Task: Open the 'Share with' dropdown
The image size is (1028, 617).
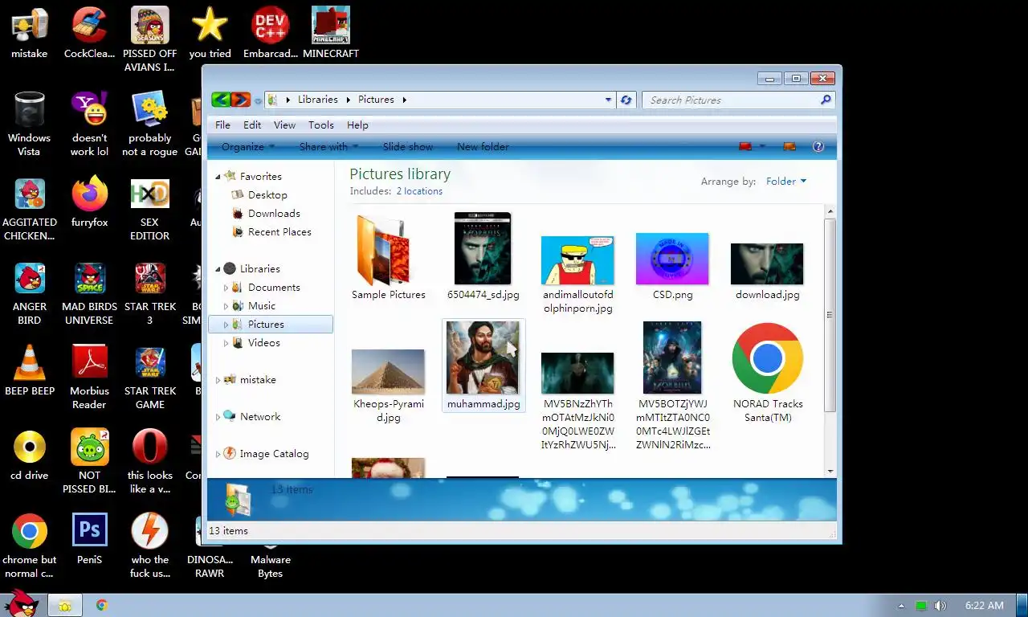Action: 328,146
